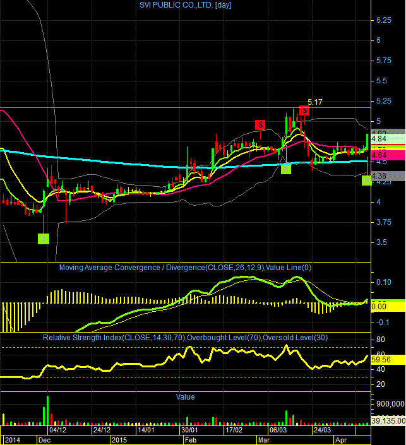406x445 pixels.
Task: Click the 17/02 date label
Action: tap(234, 430)
